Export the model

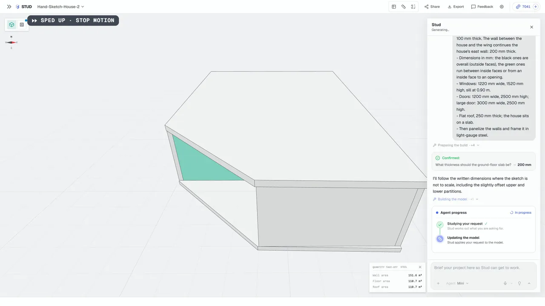point(456,7)
